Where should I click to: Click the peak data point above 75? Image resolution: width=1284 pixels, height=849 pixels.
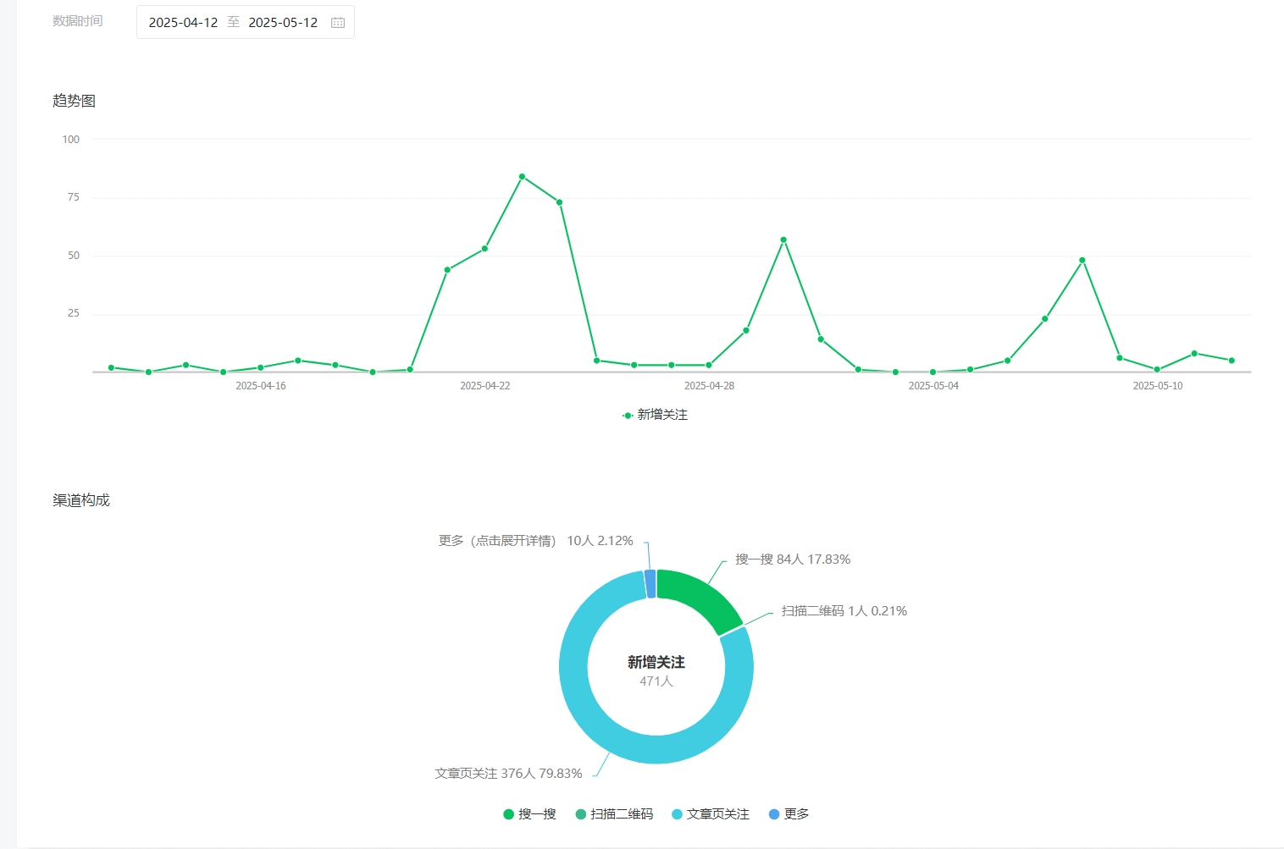522,177
